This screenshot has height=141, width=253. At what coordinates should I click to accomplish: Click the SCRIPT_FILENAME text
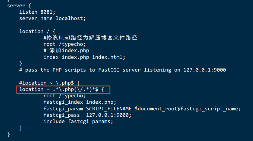point(109,109)
